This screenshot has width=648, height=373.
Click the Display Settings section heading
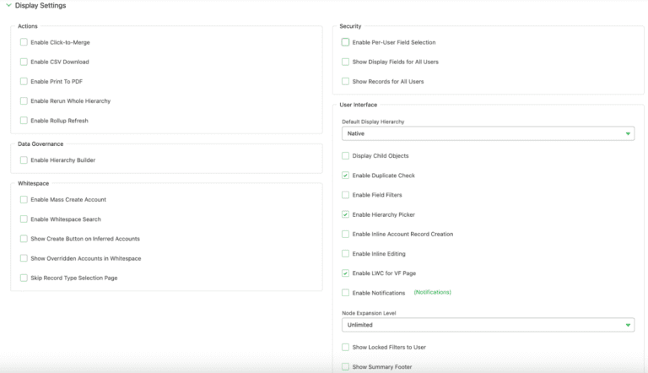pos(40,5)
